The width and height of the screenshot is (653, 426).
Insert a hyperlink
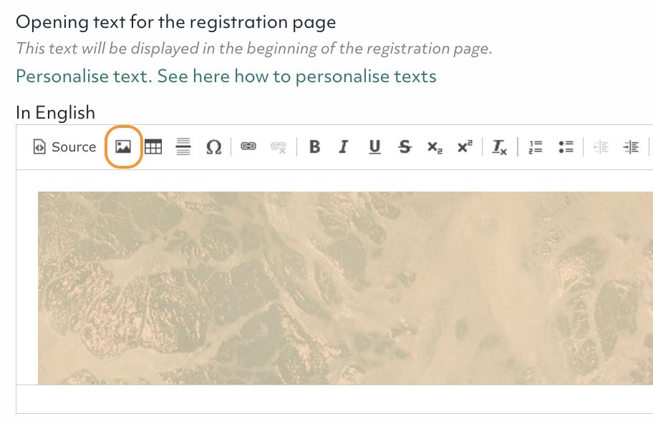(249, 147)
